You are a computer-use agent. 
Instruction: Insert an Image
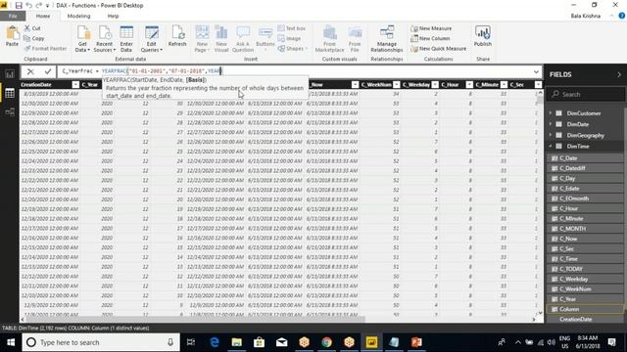(x=289, y=38)
